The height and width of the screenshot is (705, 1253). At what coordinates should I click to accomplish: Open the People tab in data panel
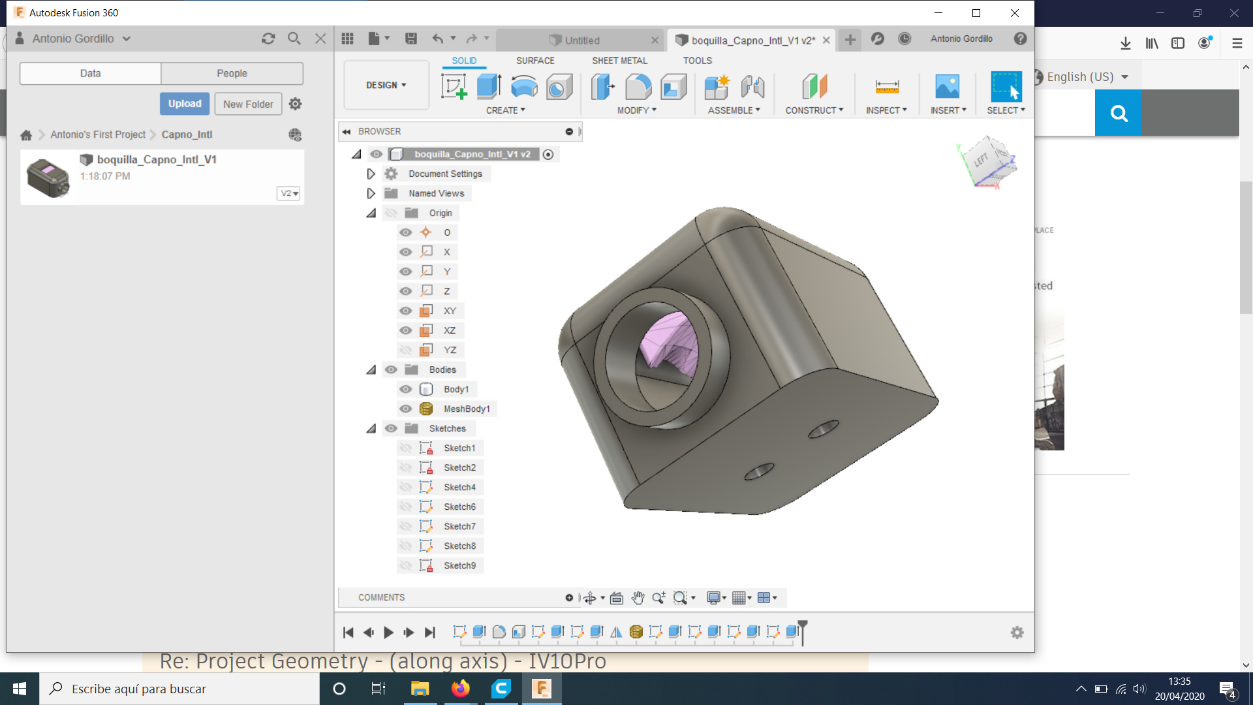[x=232, y=73]
